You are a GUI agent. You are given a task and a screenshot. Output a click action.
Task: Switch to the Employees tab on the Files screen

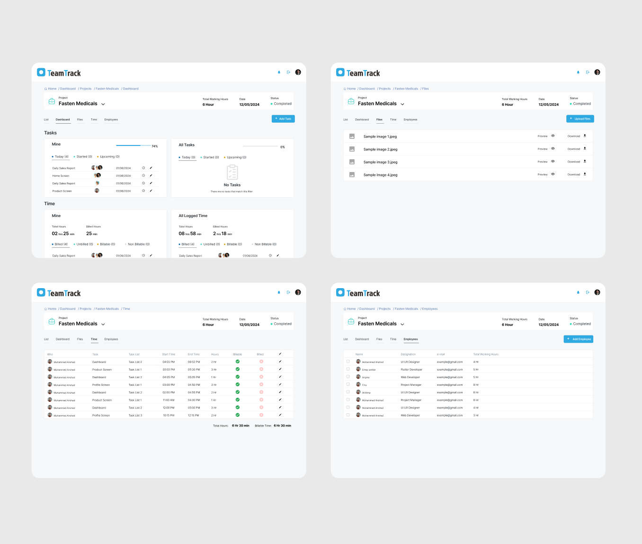(x=410, y=119)
